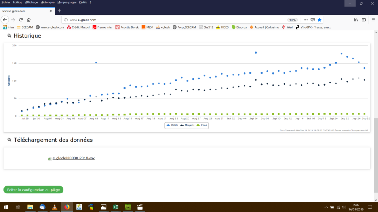The height and width of the screenshot is (212, 378).
Task: Open the iWal bookmark
Action: pos(288,27)
